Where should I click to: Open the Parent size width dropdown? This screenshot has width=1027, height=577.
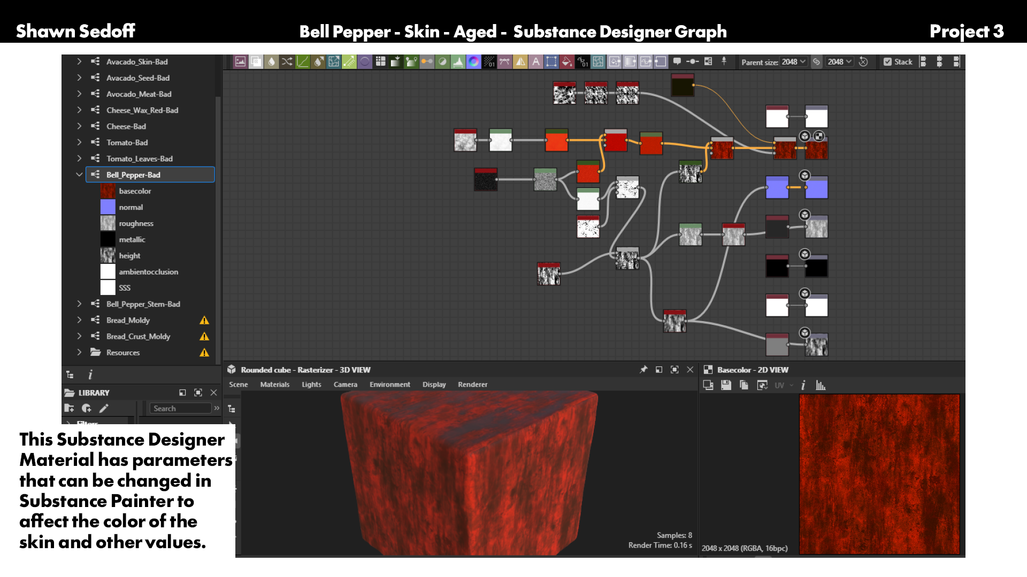794,62
